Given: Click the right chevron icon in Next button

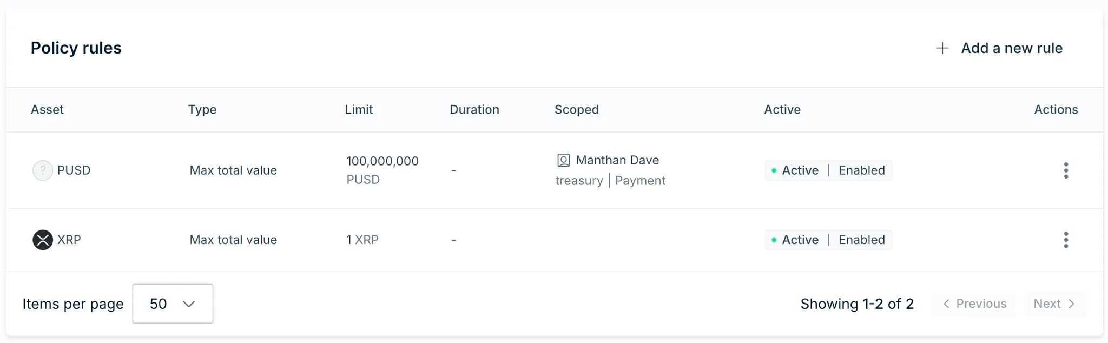Looking at the screenshot, I should (x=1072, y=304).
